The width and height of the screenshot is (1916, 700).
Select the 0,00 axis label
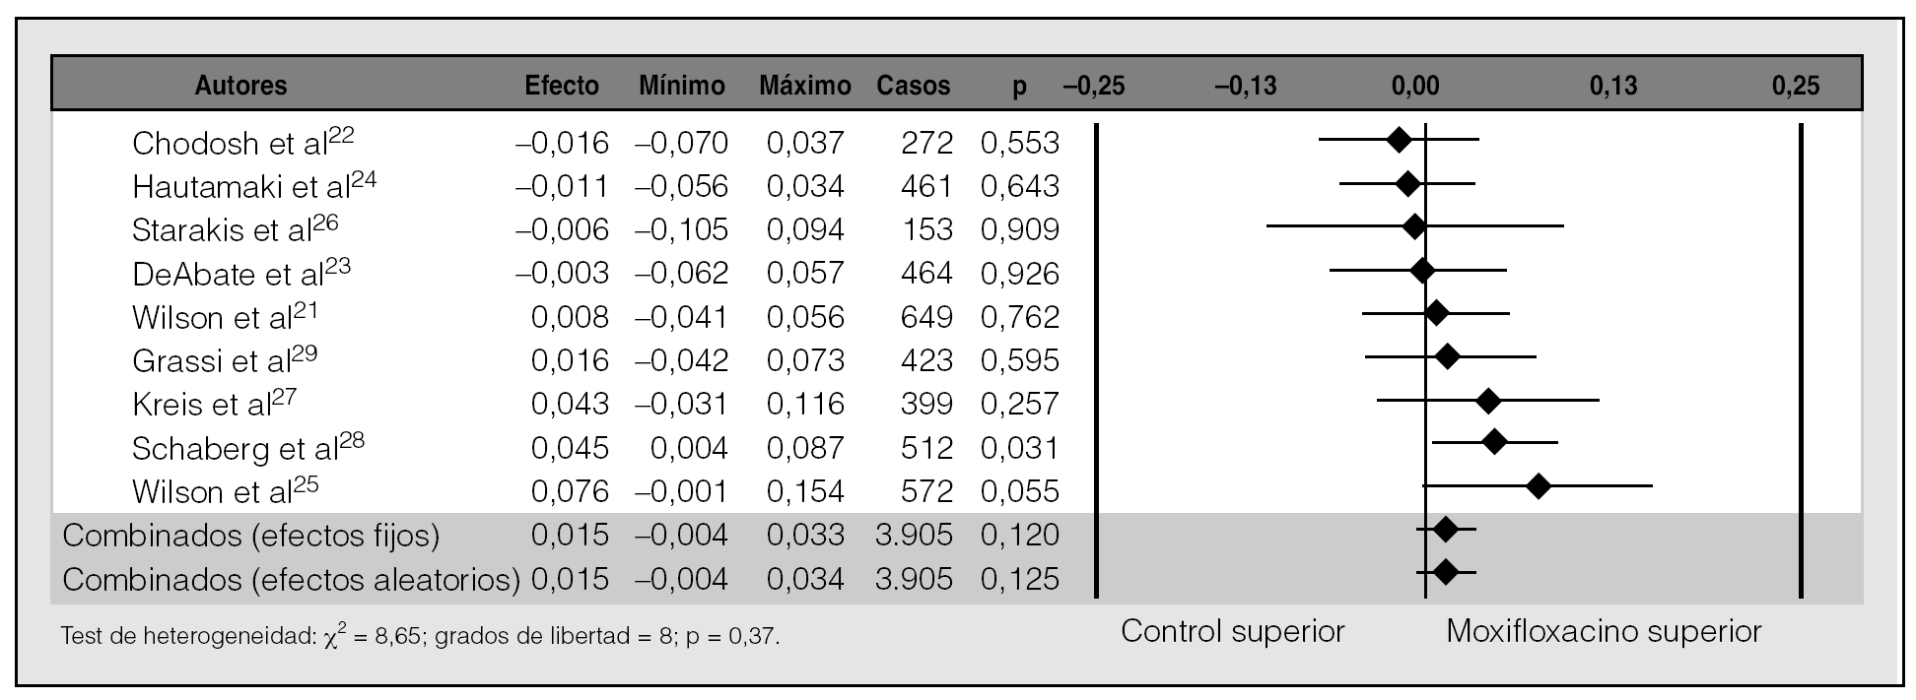point(1414,86)
